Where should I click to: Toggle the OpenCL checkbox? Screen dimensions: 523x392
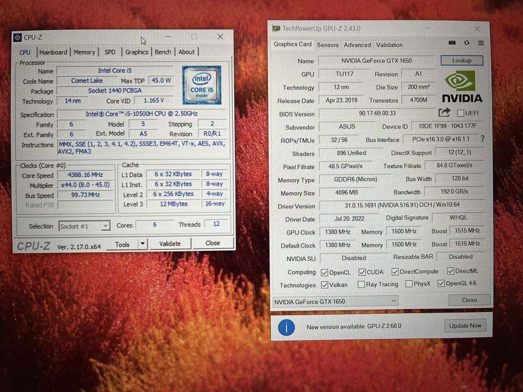(x=324, y=272)
